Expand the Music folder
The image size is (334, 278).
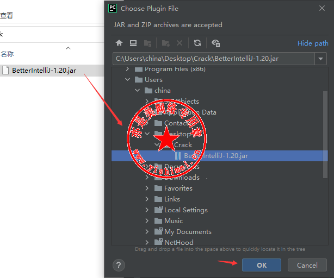147,220
